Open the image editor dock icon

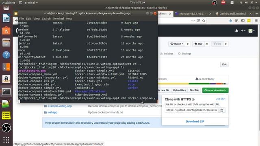[6, 103]
